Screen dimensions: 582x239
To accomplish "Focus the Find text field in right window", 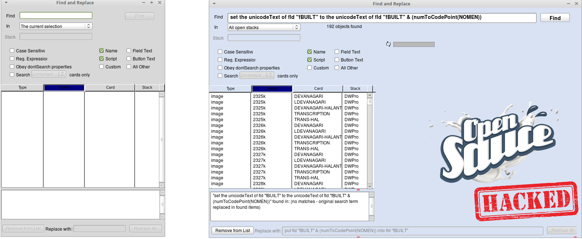I will coord(382,17).
